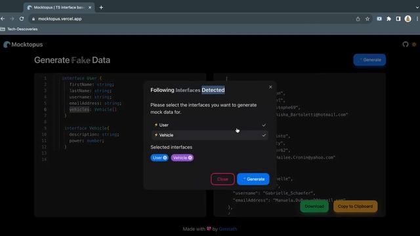Image resolution: width=420 pixels, height=236 pixels.
Task: Open the GitHub repository icon
Action: (x=406, y=45)
